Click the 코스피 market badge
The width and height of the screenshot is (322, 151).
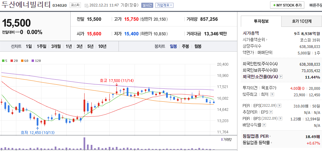(x=75, y=5)
